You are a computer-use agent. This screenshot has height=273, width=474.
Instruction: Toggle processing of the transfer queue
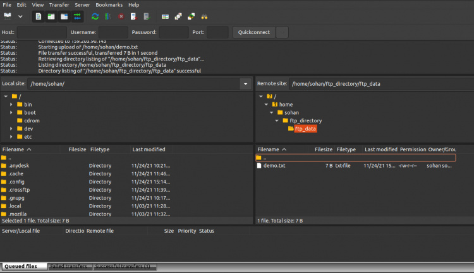(x=107, y=16)
